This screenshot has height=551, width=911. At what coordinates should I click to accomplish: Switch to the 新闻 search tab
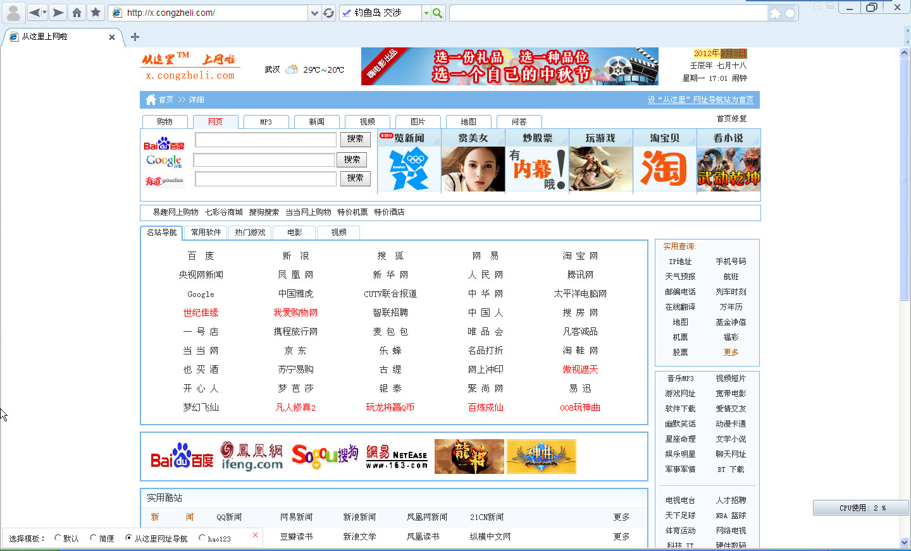(316, 122)
